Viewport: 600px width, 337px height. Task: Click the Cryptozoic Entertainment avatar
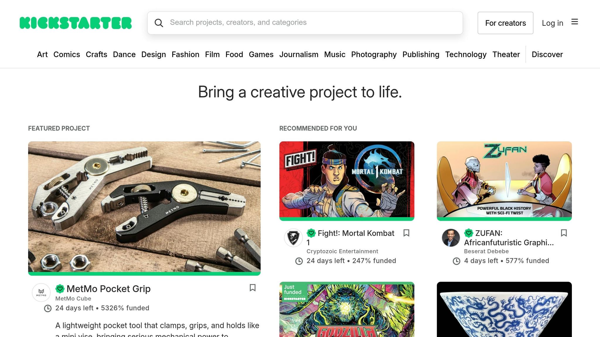pos(293,238)
